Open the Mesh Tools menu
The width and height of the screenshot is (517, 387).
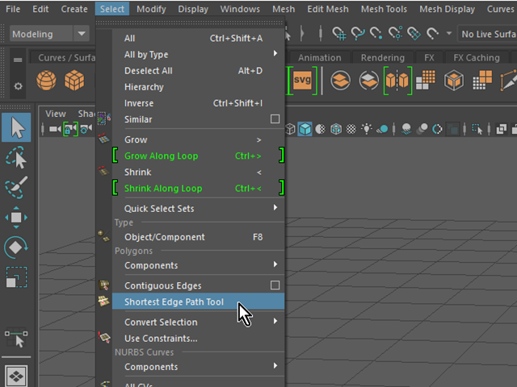tap(384, 9)
